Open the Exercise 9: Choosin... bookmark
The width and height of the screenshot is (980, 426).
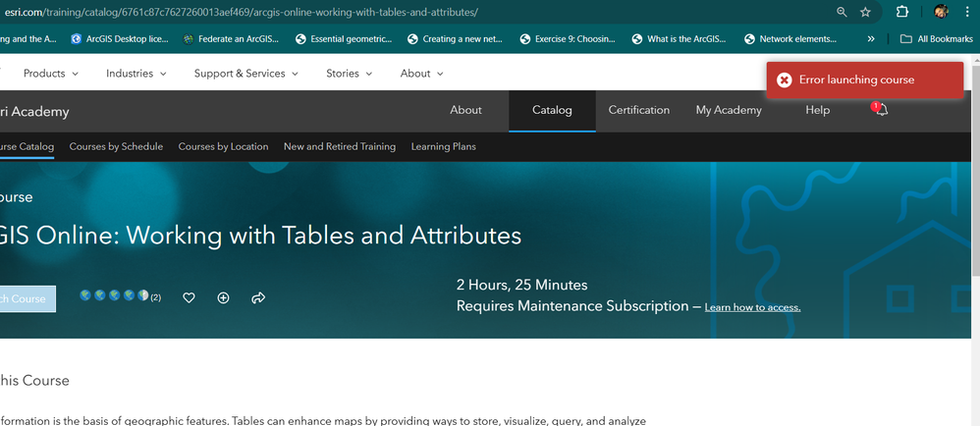click(568, 38)
